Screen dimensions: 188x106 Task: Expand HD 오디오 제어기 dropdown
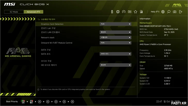coord(115,65)
